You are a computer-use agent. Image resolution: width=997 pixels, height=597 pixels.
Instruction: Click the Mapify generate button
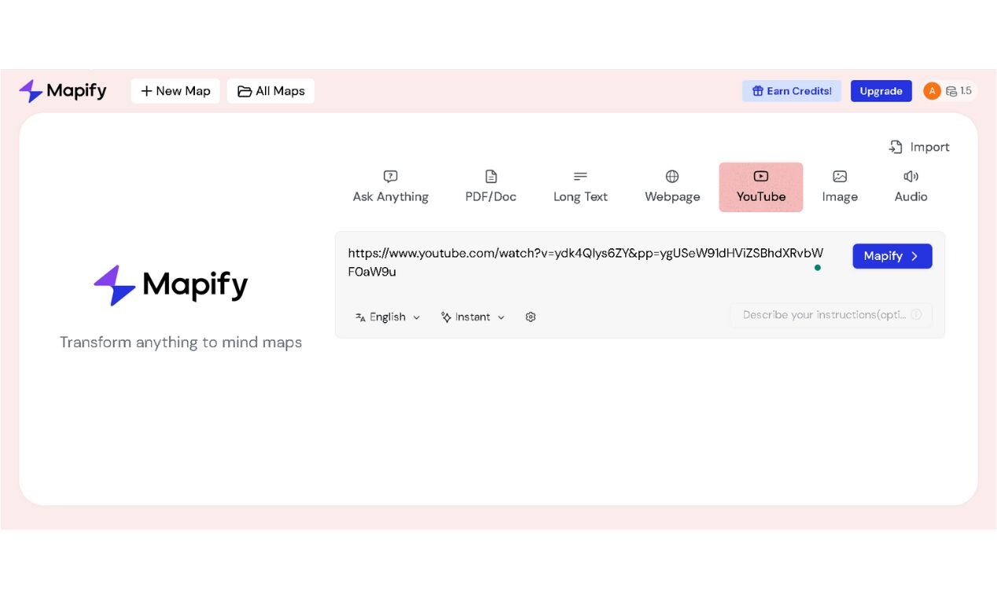click(x=892, y=256)
